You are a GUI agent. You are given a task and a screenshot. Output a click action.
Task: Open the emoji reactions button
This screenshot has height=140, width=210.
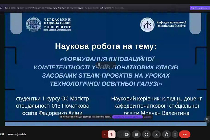[x=146, y=134]
